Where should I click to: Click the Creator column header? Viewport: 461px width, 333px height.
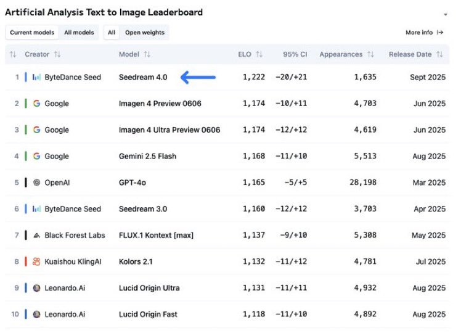[x=37, y=54]
